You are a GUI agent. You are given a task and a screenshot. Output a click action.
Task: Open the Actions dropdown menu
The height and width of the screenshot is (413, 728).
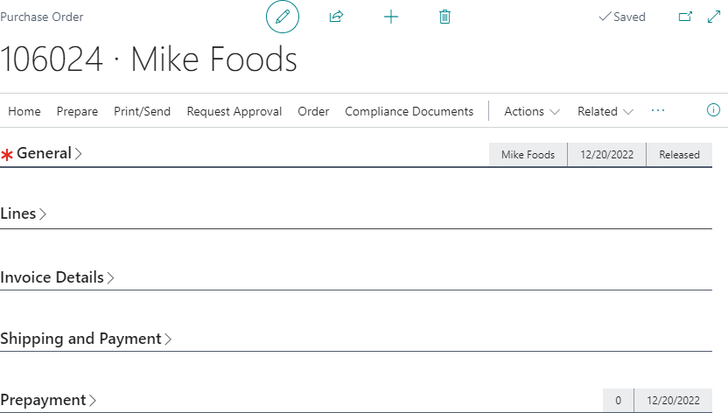pyautogui.click(x=532, y=111)
